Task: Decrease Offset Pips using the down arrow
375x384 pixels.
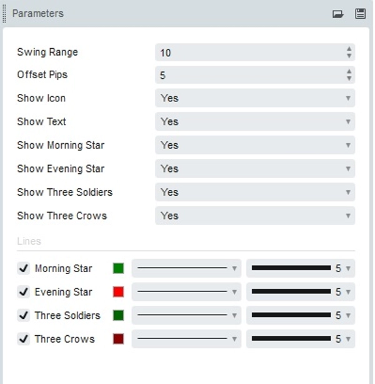Action: pyautogui.click(x=349, y=79)
